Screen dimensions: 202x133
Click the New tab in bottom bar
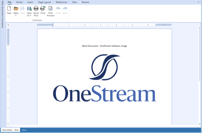pyautogui.click(x=24, y=130)
